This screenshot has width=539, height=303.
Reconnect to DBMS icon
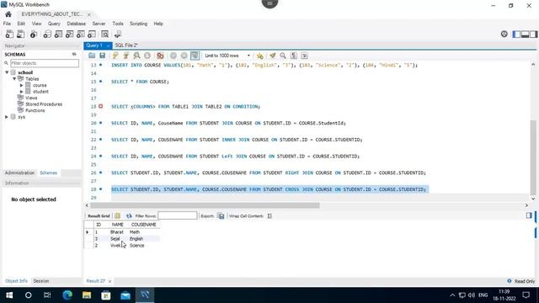[118, 34]
